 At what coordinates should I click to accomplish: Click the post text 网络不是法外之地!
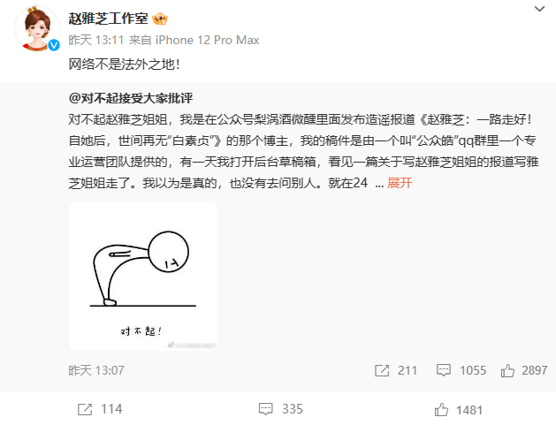(x=125, y=65)
